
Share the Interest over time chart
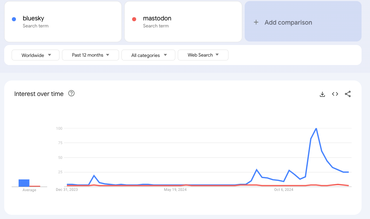(348, 94)
